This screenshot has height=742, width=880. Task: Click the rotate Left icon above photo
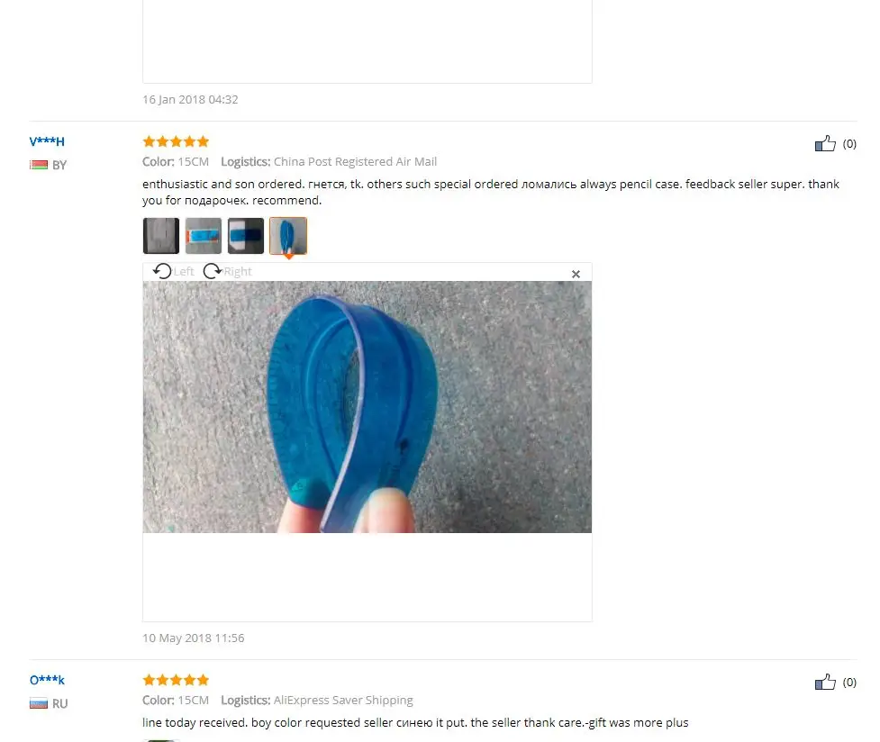pos(162,271)
